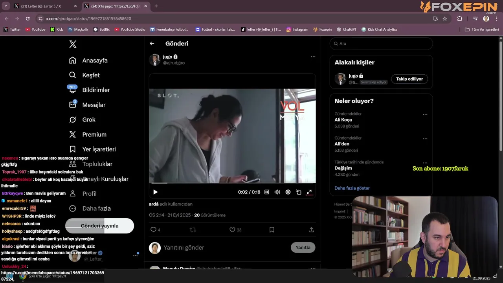Open Tüm Yer İşaretleri folder
503x283 pixels.
pos(482,29)
